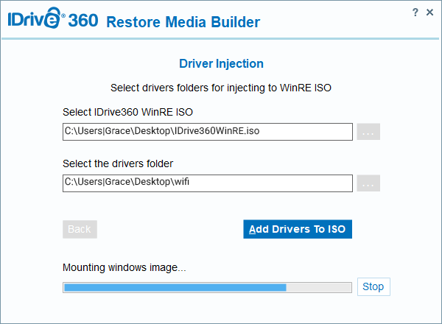Click the Driver Injection heading

coord(221,64)
